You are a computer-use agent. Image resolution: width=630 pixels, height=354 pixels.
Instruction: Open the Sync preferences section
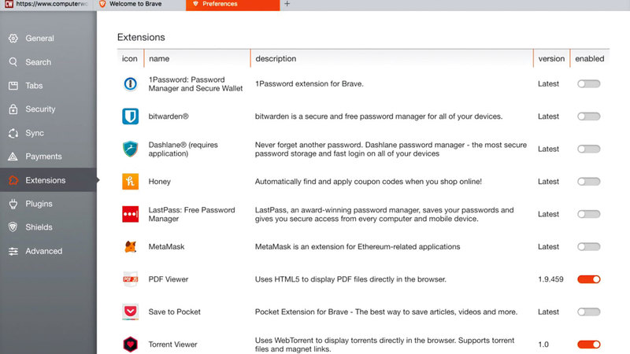[35, 133]
